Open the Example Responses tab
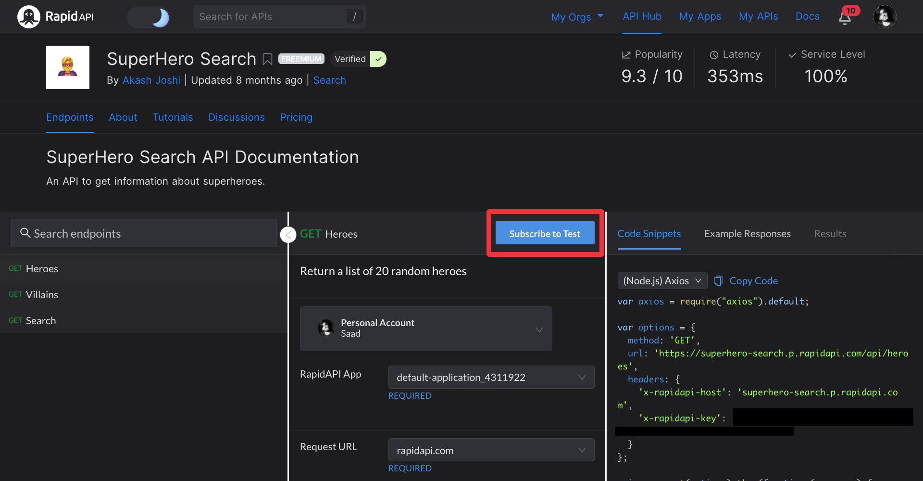The height and width of the screenshot is (481, 923). point(747,234)
